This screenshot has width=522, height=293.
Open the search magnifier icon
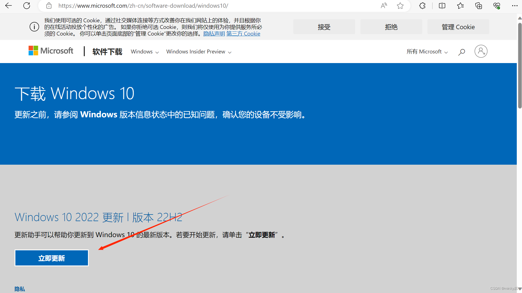462,52
